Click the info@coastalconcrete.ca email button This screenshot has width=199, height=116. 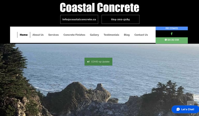click(x=79, y=19)
